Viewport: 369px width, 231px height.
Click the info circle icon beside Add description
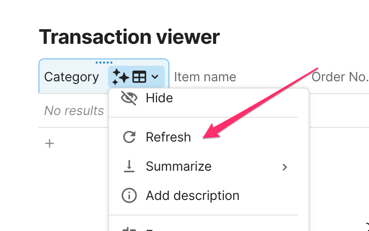click(130, 196)
